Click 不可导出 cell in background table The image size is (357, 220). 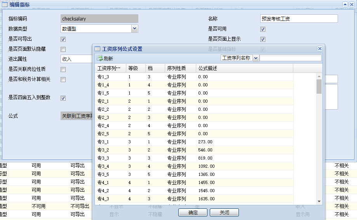(80, 206)
